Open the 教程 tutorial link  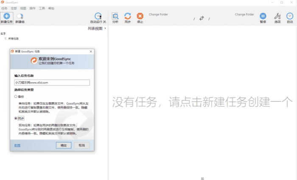pyautogui.click(x=17, y=146)
